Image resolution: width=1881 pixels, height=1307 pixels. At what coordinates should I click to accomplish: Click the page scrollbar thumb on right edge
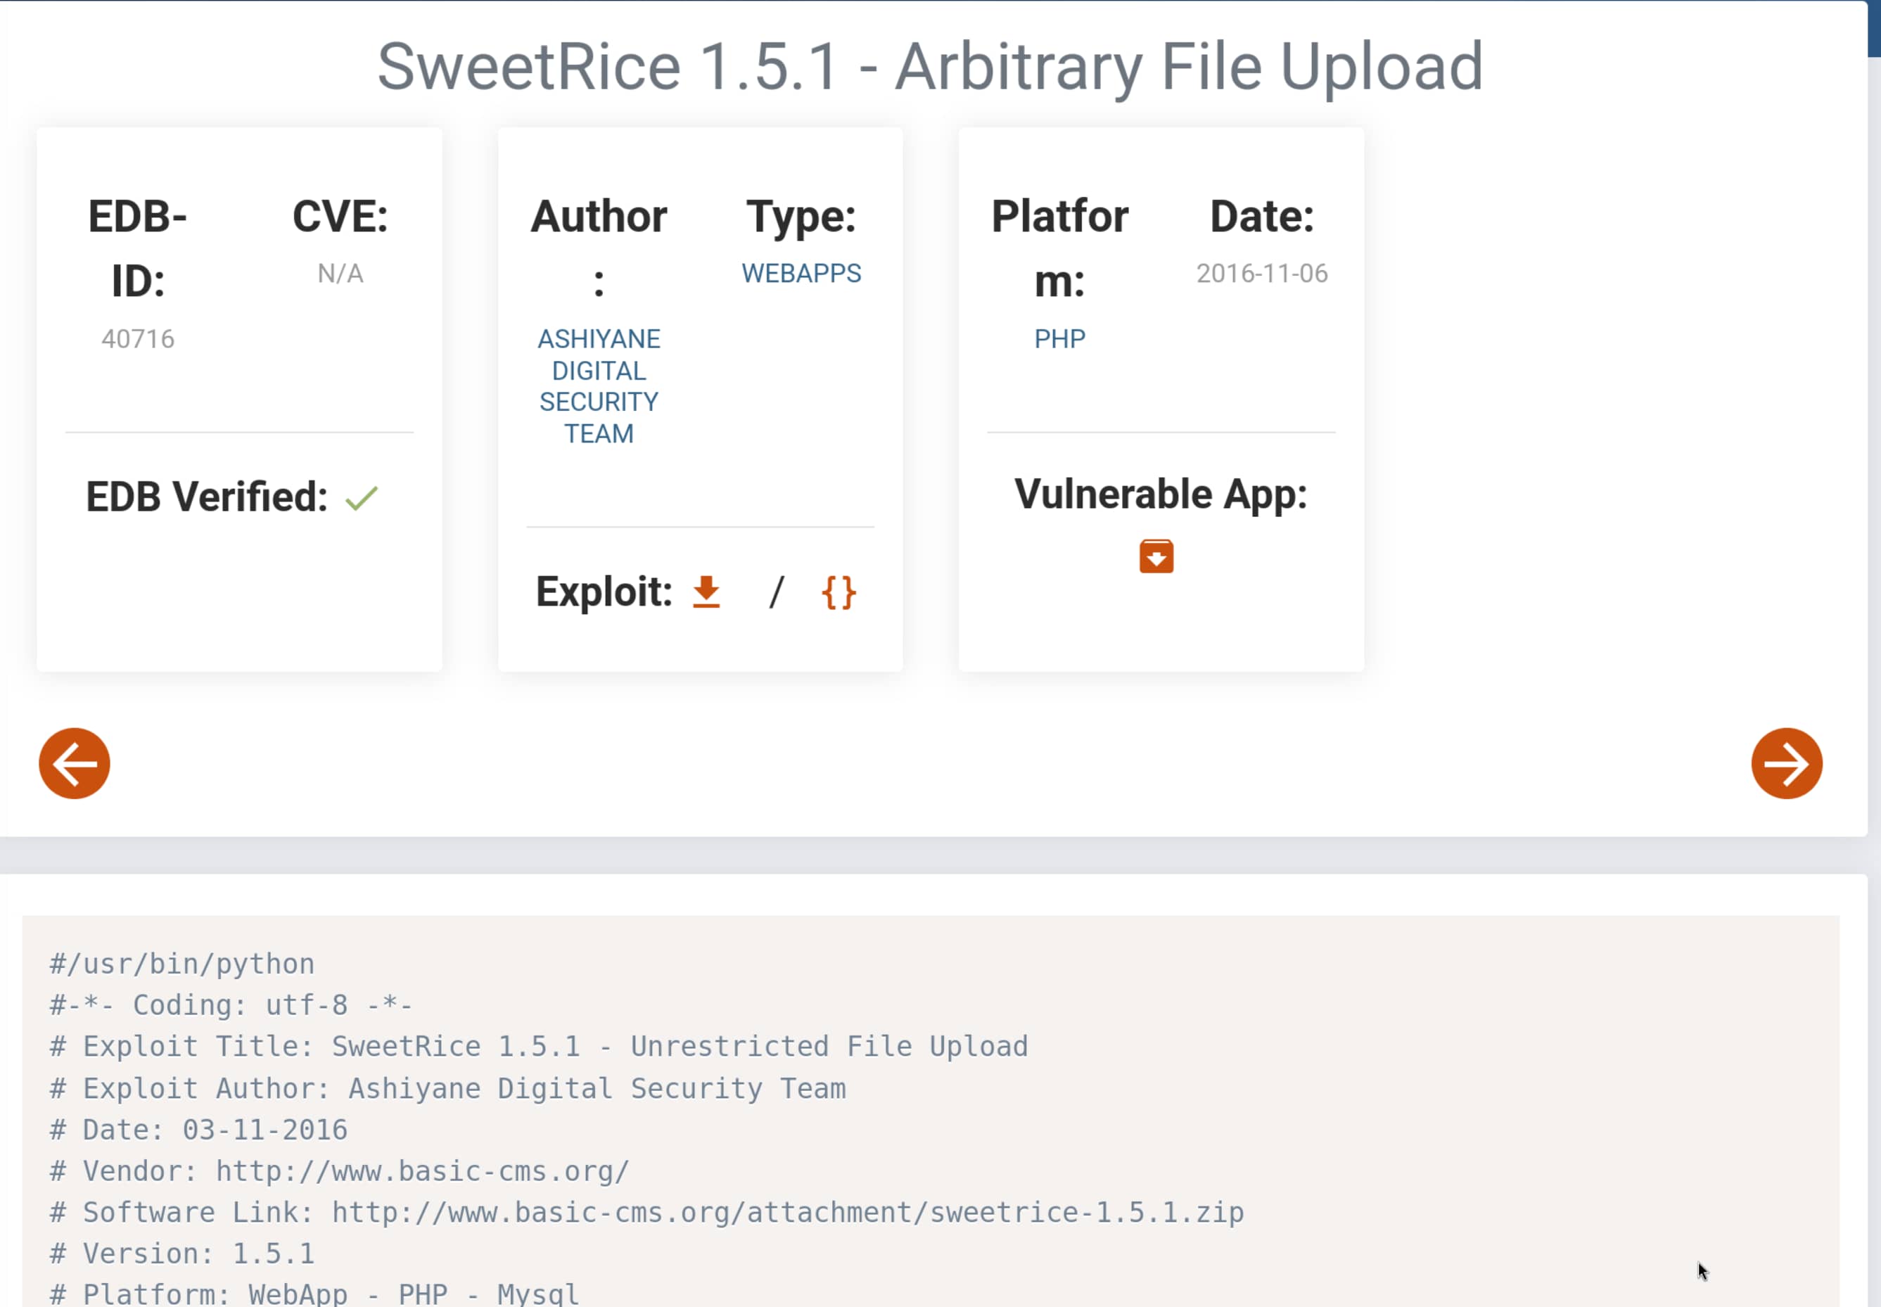tap(1874, 29)
